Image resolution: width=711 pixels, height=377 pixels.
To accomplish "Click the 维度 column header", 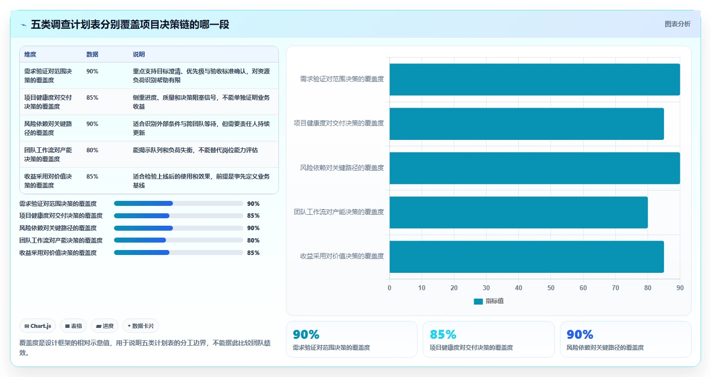I will [x=30, y=55].
